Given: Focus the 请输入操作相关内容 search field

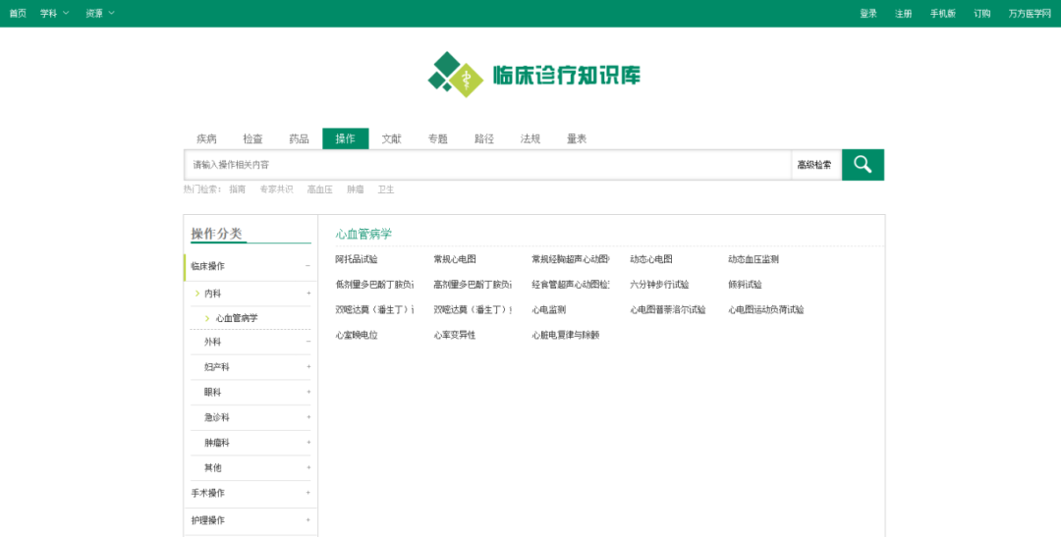Looking at the screenshot, I should pos(487,164).
